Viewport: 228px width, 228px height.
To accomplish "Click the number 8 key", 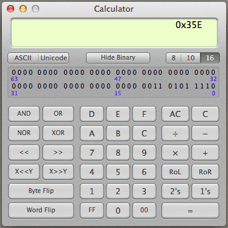I will [118, 153].
